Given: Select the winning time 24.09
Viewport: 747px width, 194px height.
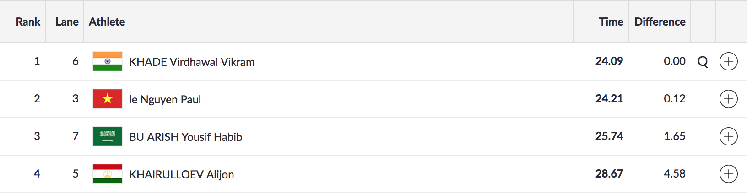Looking at the screenshot, I should click(x=609, y=61).
